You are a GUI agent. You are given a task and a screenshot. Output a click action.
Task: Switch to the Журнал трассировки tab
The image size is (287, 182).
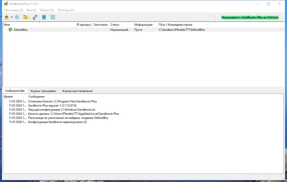tap(43, 91)
